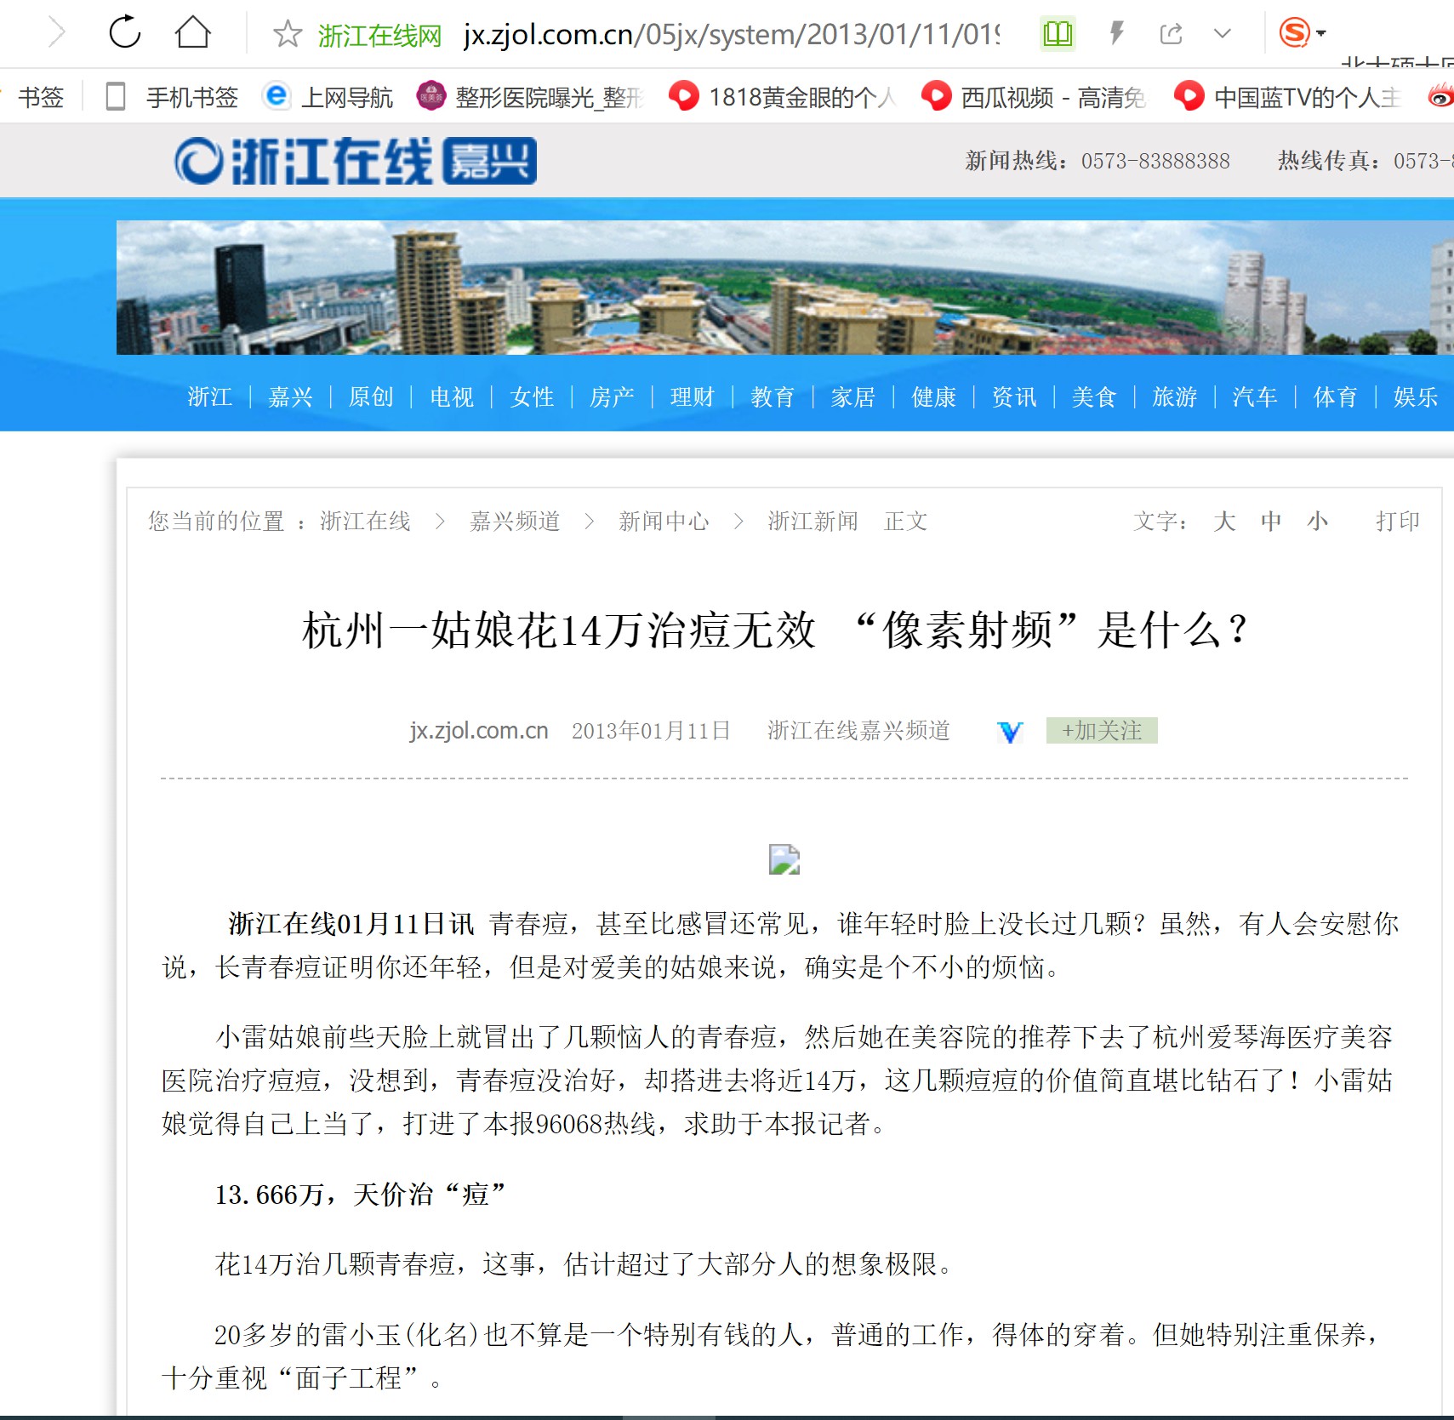Click 浙江在线 breadcrumb link
Screen dimensions: 1454x1420
tap(366, 521)
